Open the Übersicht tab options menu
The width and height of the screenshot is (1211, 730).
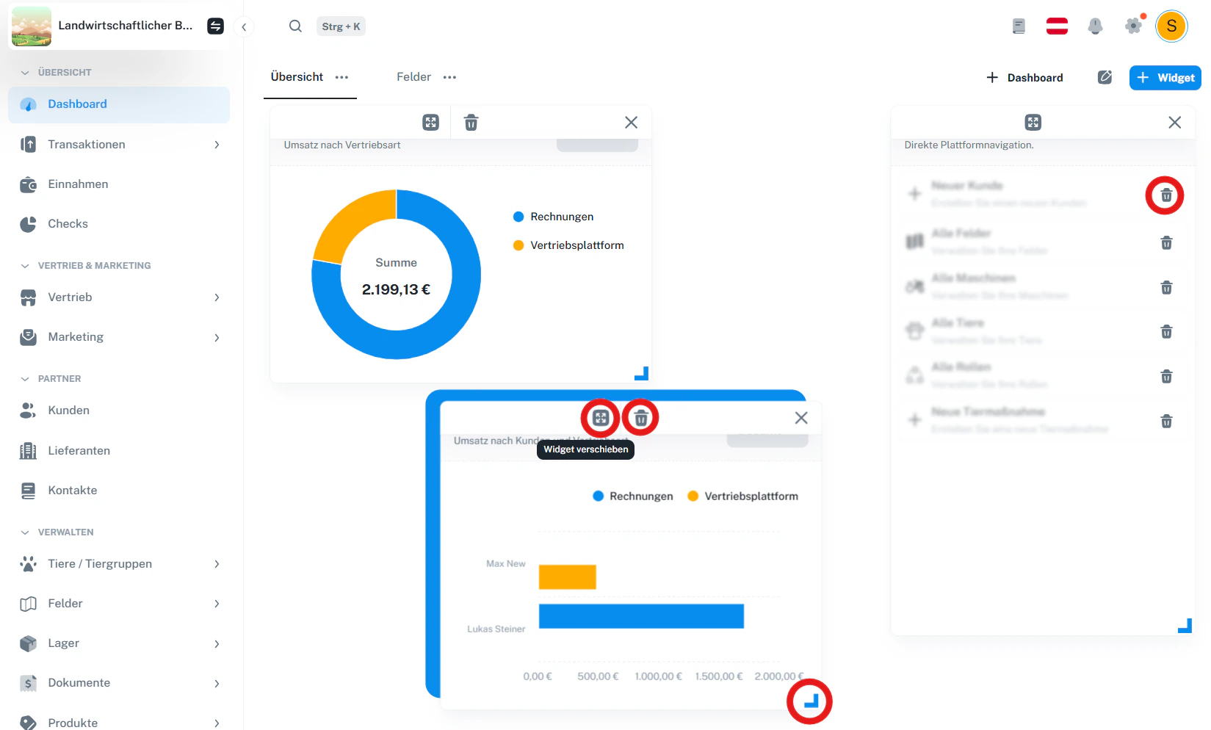coord(341,76)
